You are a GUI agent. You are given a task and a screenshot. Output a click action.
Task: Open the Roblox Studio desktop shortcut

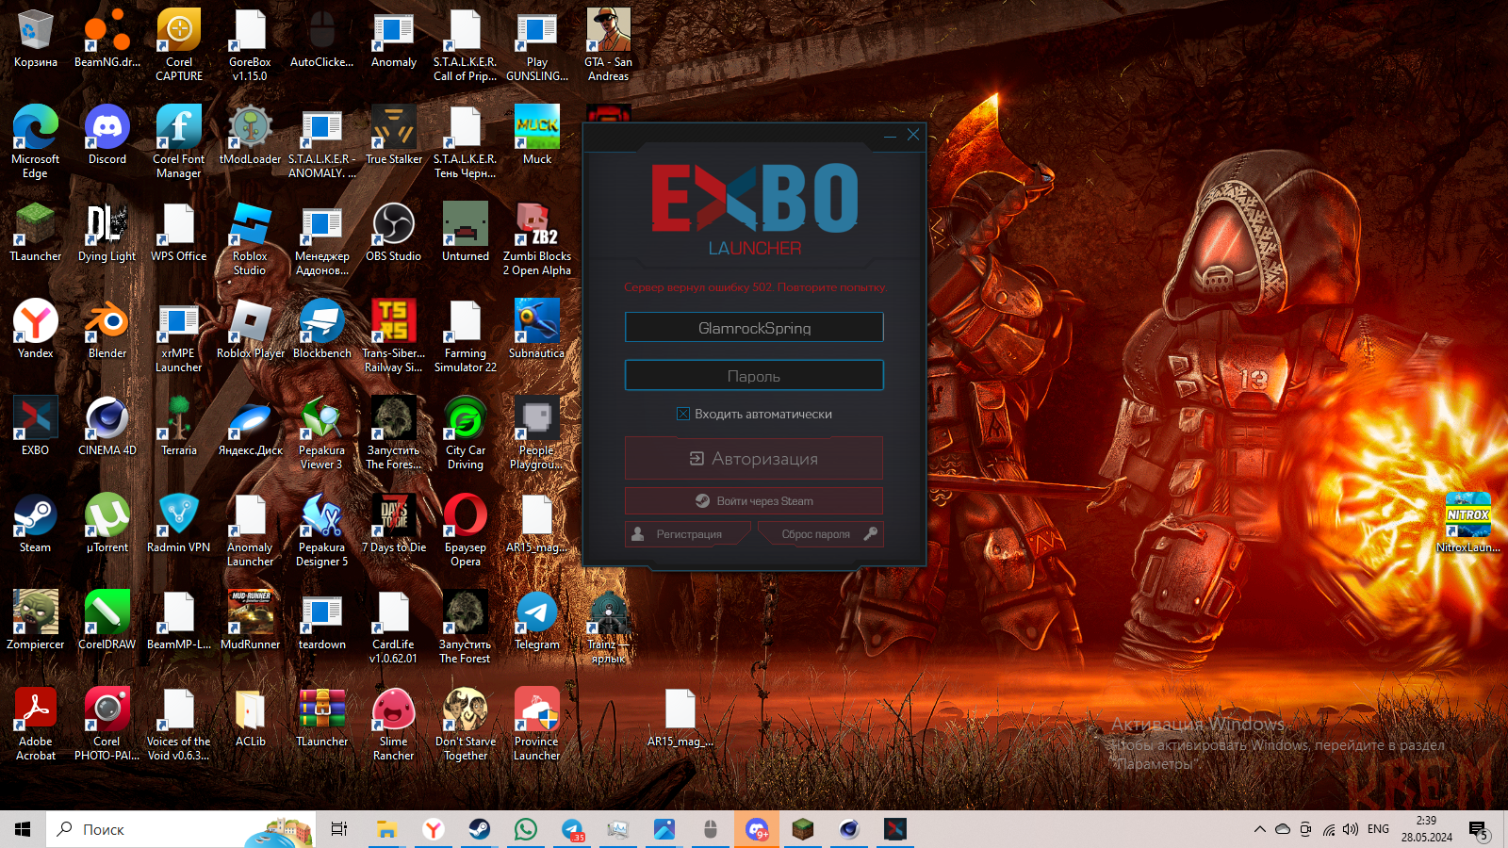(x=251, y=238)
